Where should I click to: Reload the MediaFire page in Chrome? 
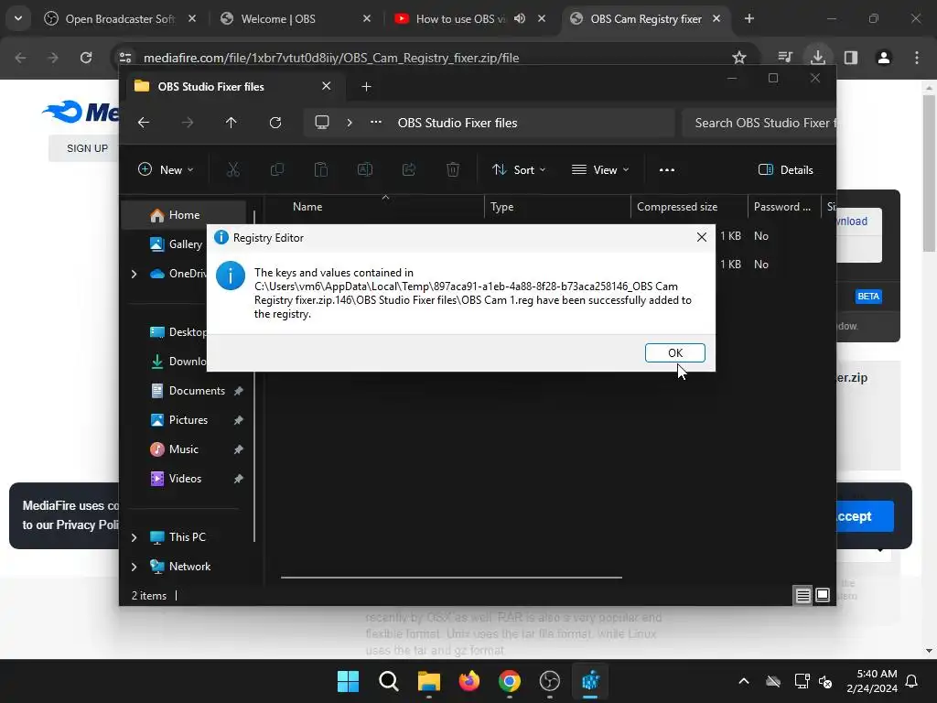point(86,58)
